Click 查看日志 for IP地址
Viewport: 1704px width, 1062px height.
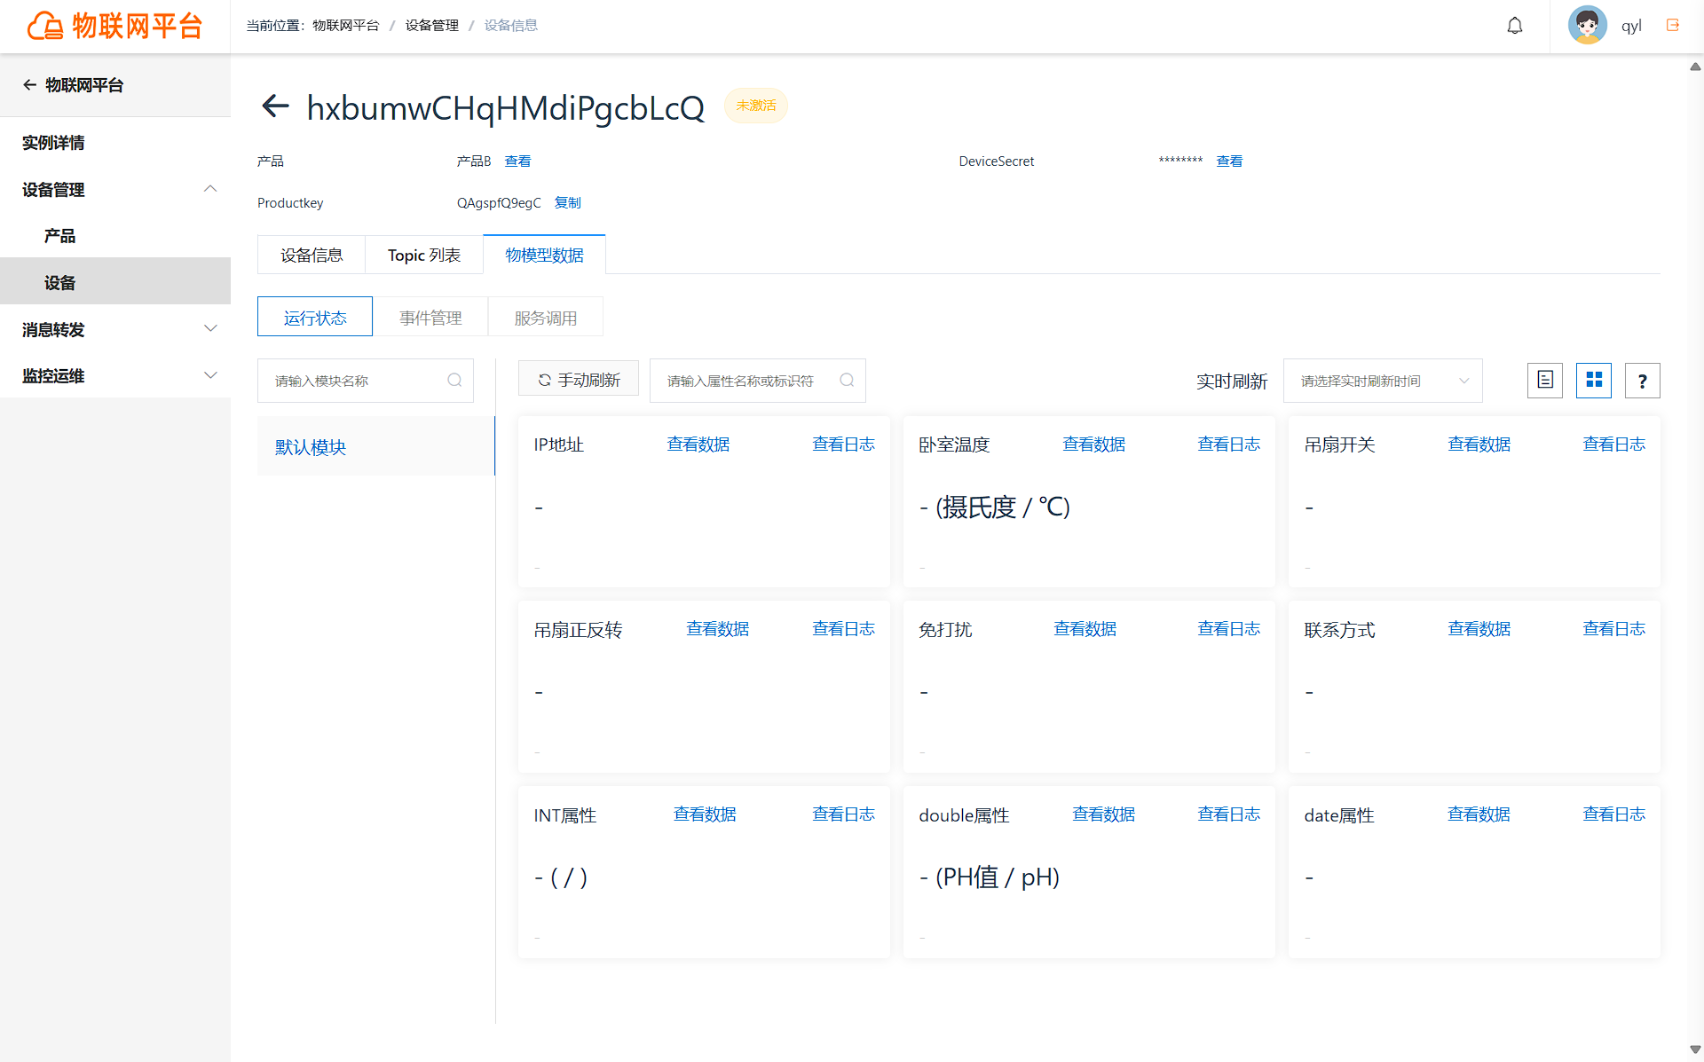(843, 444)
